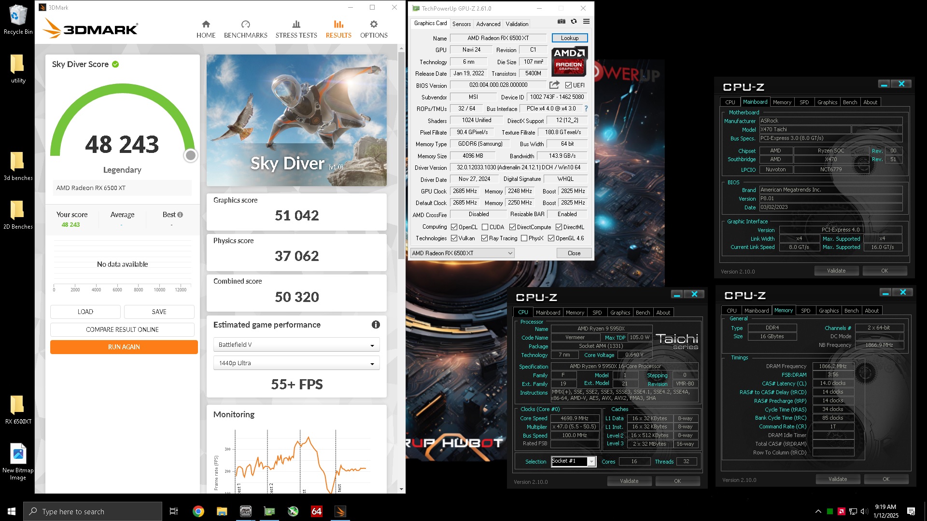This screenshot has height=521, width=927.
Task: Open the 3d benches folder
Action: (x=18, y=166)
